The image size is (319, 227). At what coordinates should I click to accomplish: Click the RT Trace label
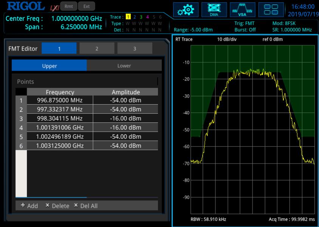184,39
